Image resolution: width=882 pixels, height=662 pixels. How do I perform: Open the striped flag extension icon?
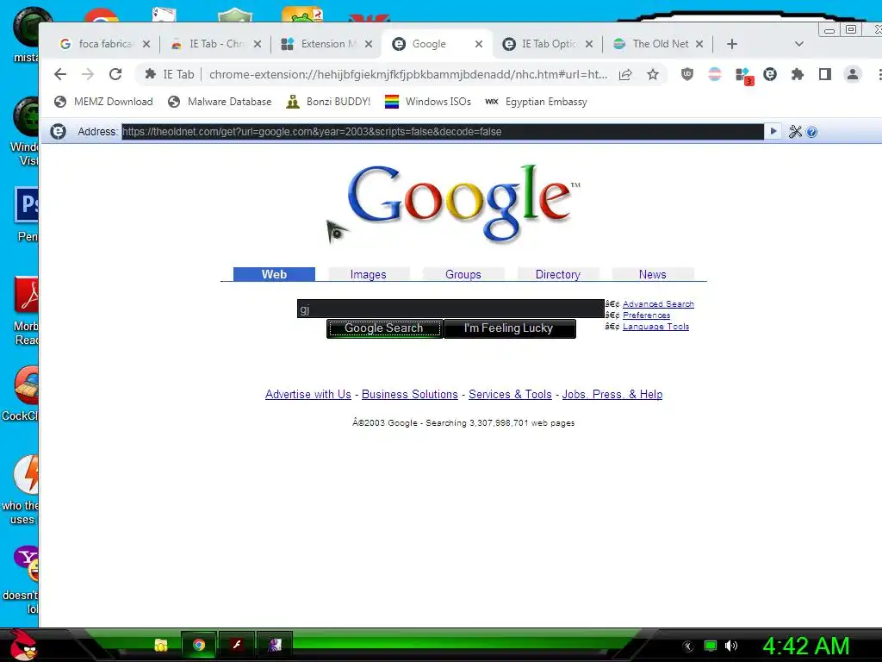[714, 74]
